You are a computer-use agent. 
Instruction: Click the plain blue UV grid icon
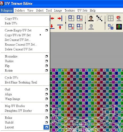(x=71, y=18)
